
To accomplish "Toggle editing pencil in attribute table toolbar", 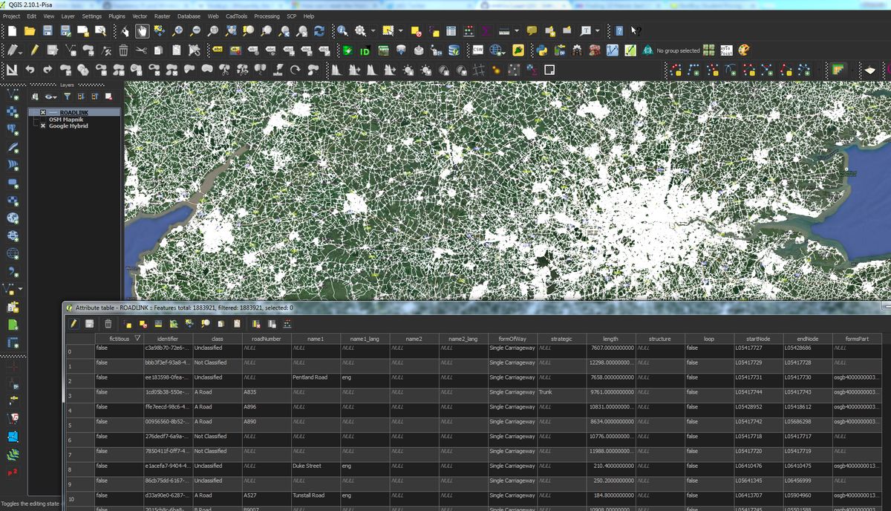I will click(73, 324).
